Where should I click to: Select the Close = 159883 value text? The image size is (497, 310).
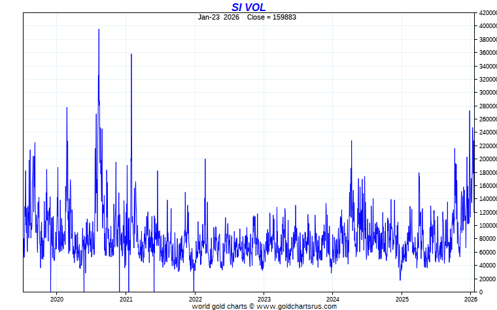pos(271,17)
